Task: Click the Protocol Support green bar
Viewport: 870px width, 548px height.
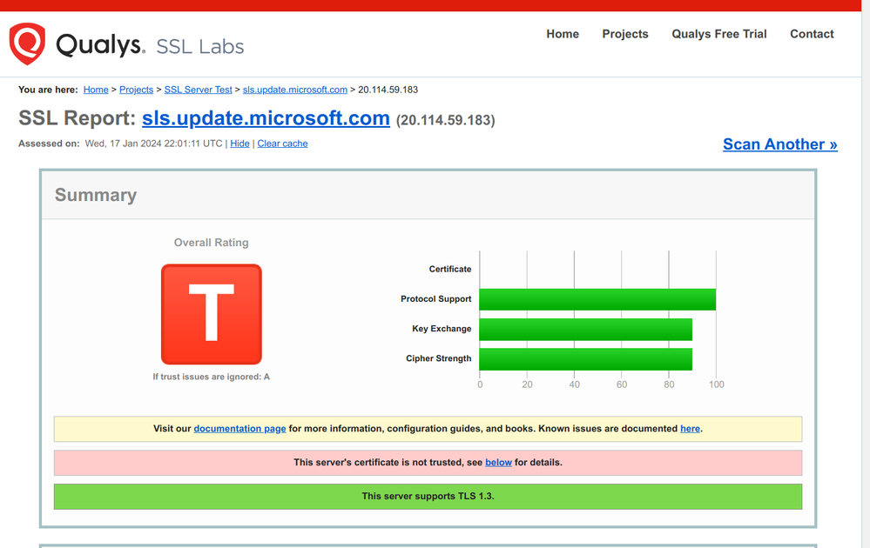Action: point(597,299)
